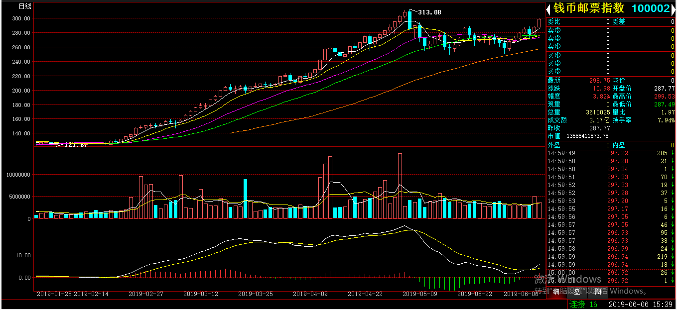Click the 开盘价 value 287.77
The height and width of the screenshot is (310, 677).
(664, 88)
